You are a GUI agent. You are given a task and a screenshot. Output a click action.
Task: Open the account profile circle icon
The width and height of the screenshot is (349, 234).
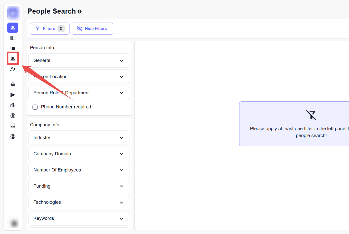tap(13, 116)
